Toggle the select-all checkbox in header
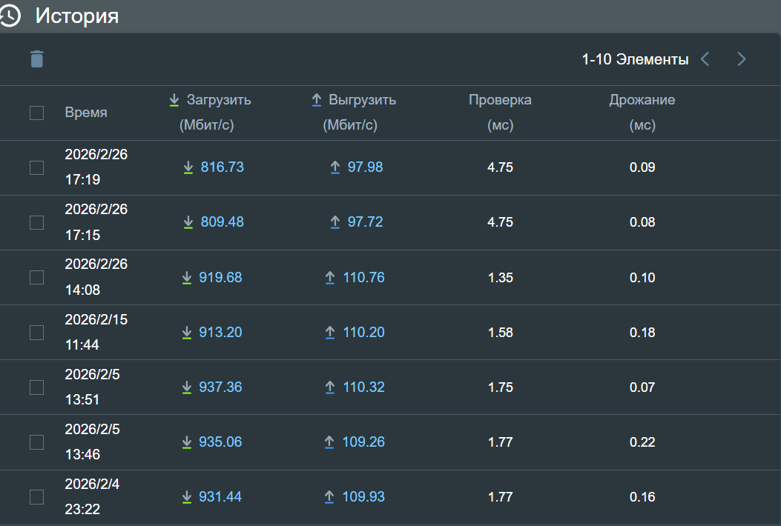 point(37,113)
